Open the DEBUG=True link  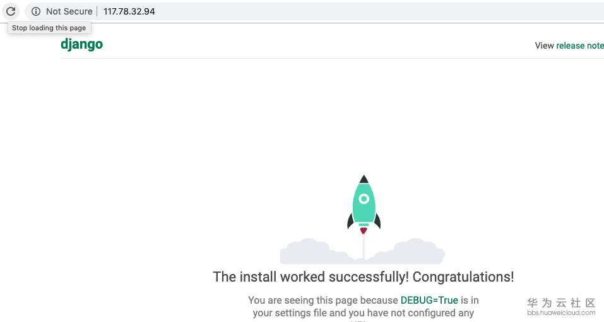click(429, 300)
